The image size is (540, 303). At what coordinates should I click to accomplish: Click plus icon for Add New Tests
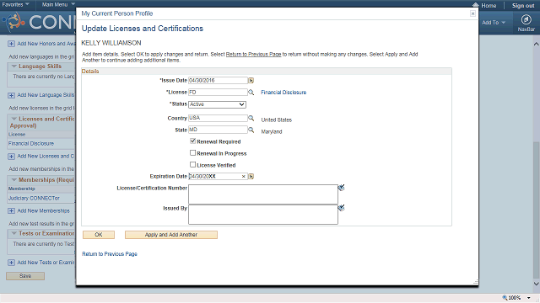11,263
